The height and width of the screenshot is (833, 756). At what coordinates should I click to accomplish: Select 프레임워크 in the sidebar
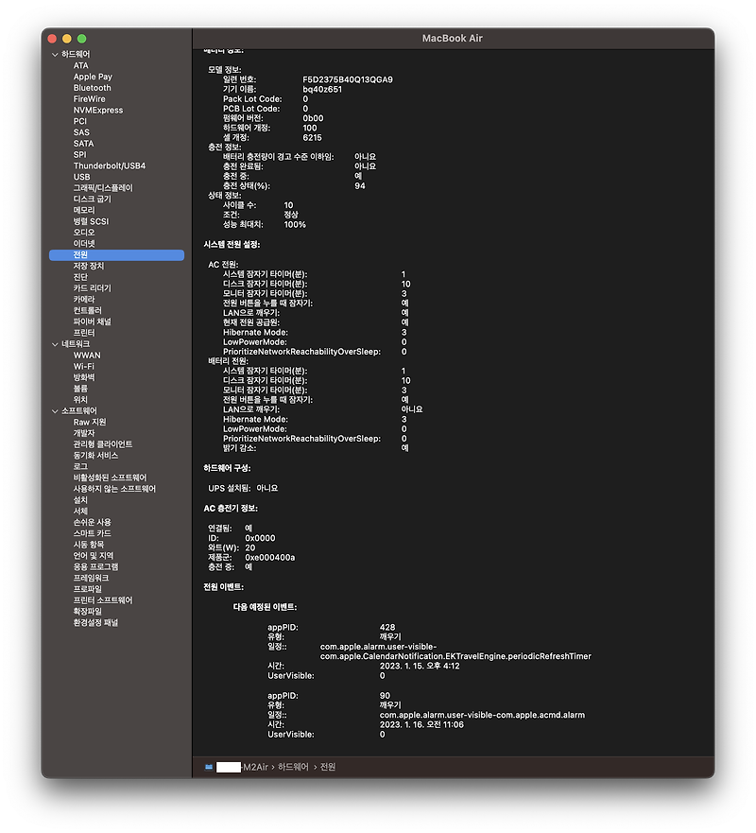coord(92,579)
